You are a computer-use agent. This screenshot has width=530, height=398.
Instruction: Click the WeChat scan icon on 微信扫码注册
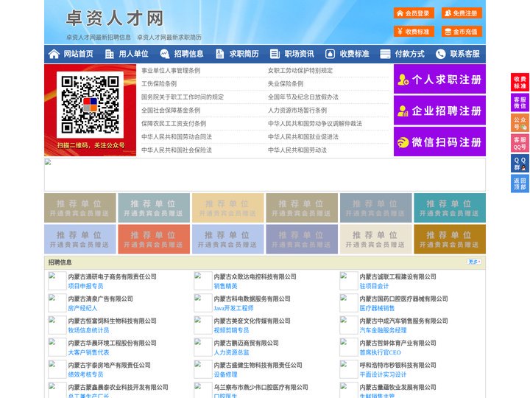point(403,142)
